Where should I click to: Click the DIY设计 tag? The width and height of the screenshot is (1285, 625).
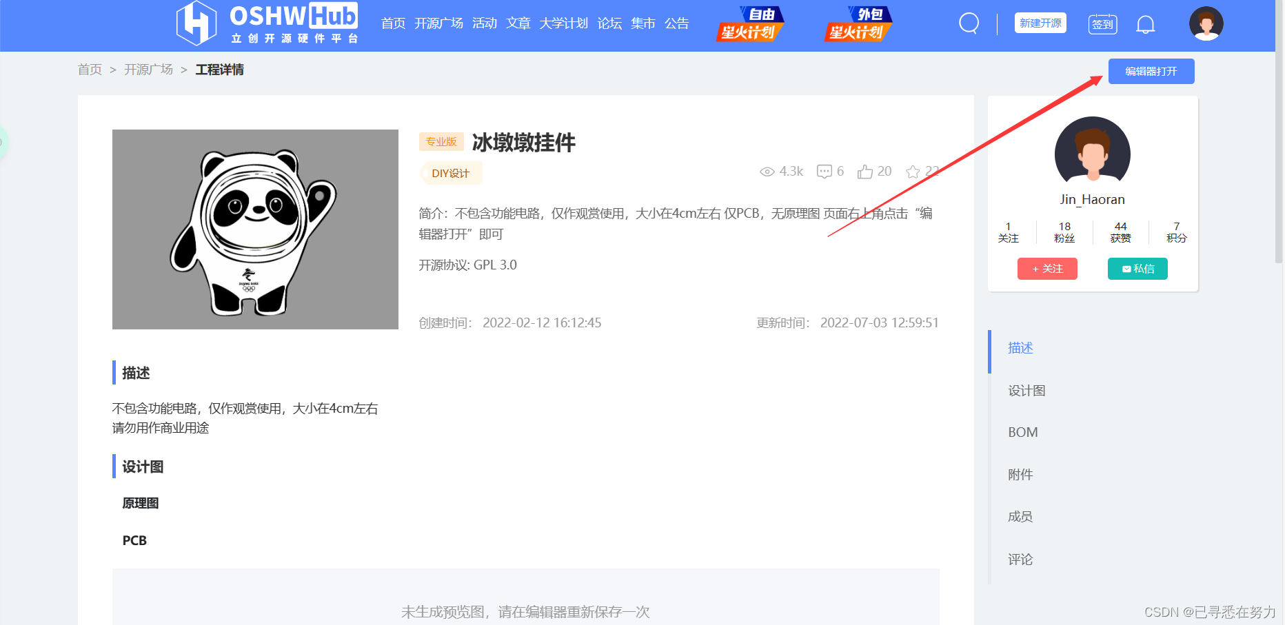coord(450,173)
